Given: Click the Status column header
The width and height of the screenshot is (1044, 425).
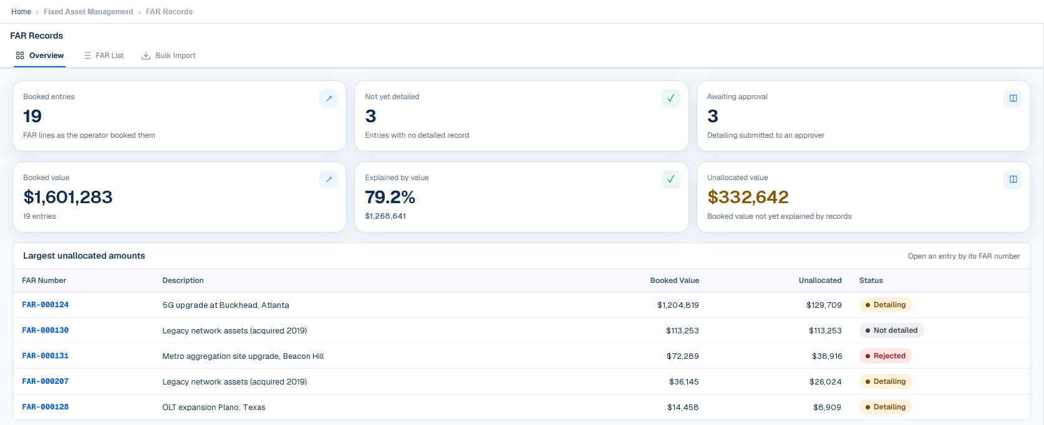Looking at the screenshot, I should point(871,280).
